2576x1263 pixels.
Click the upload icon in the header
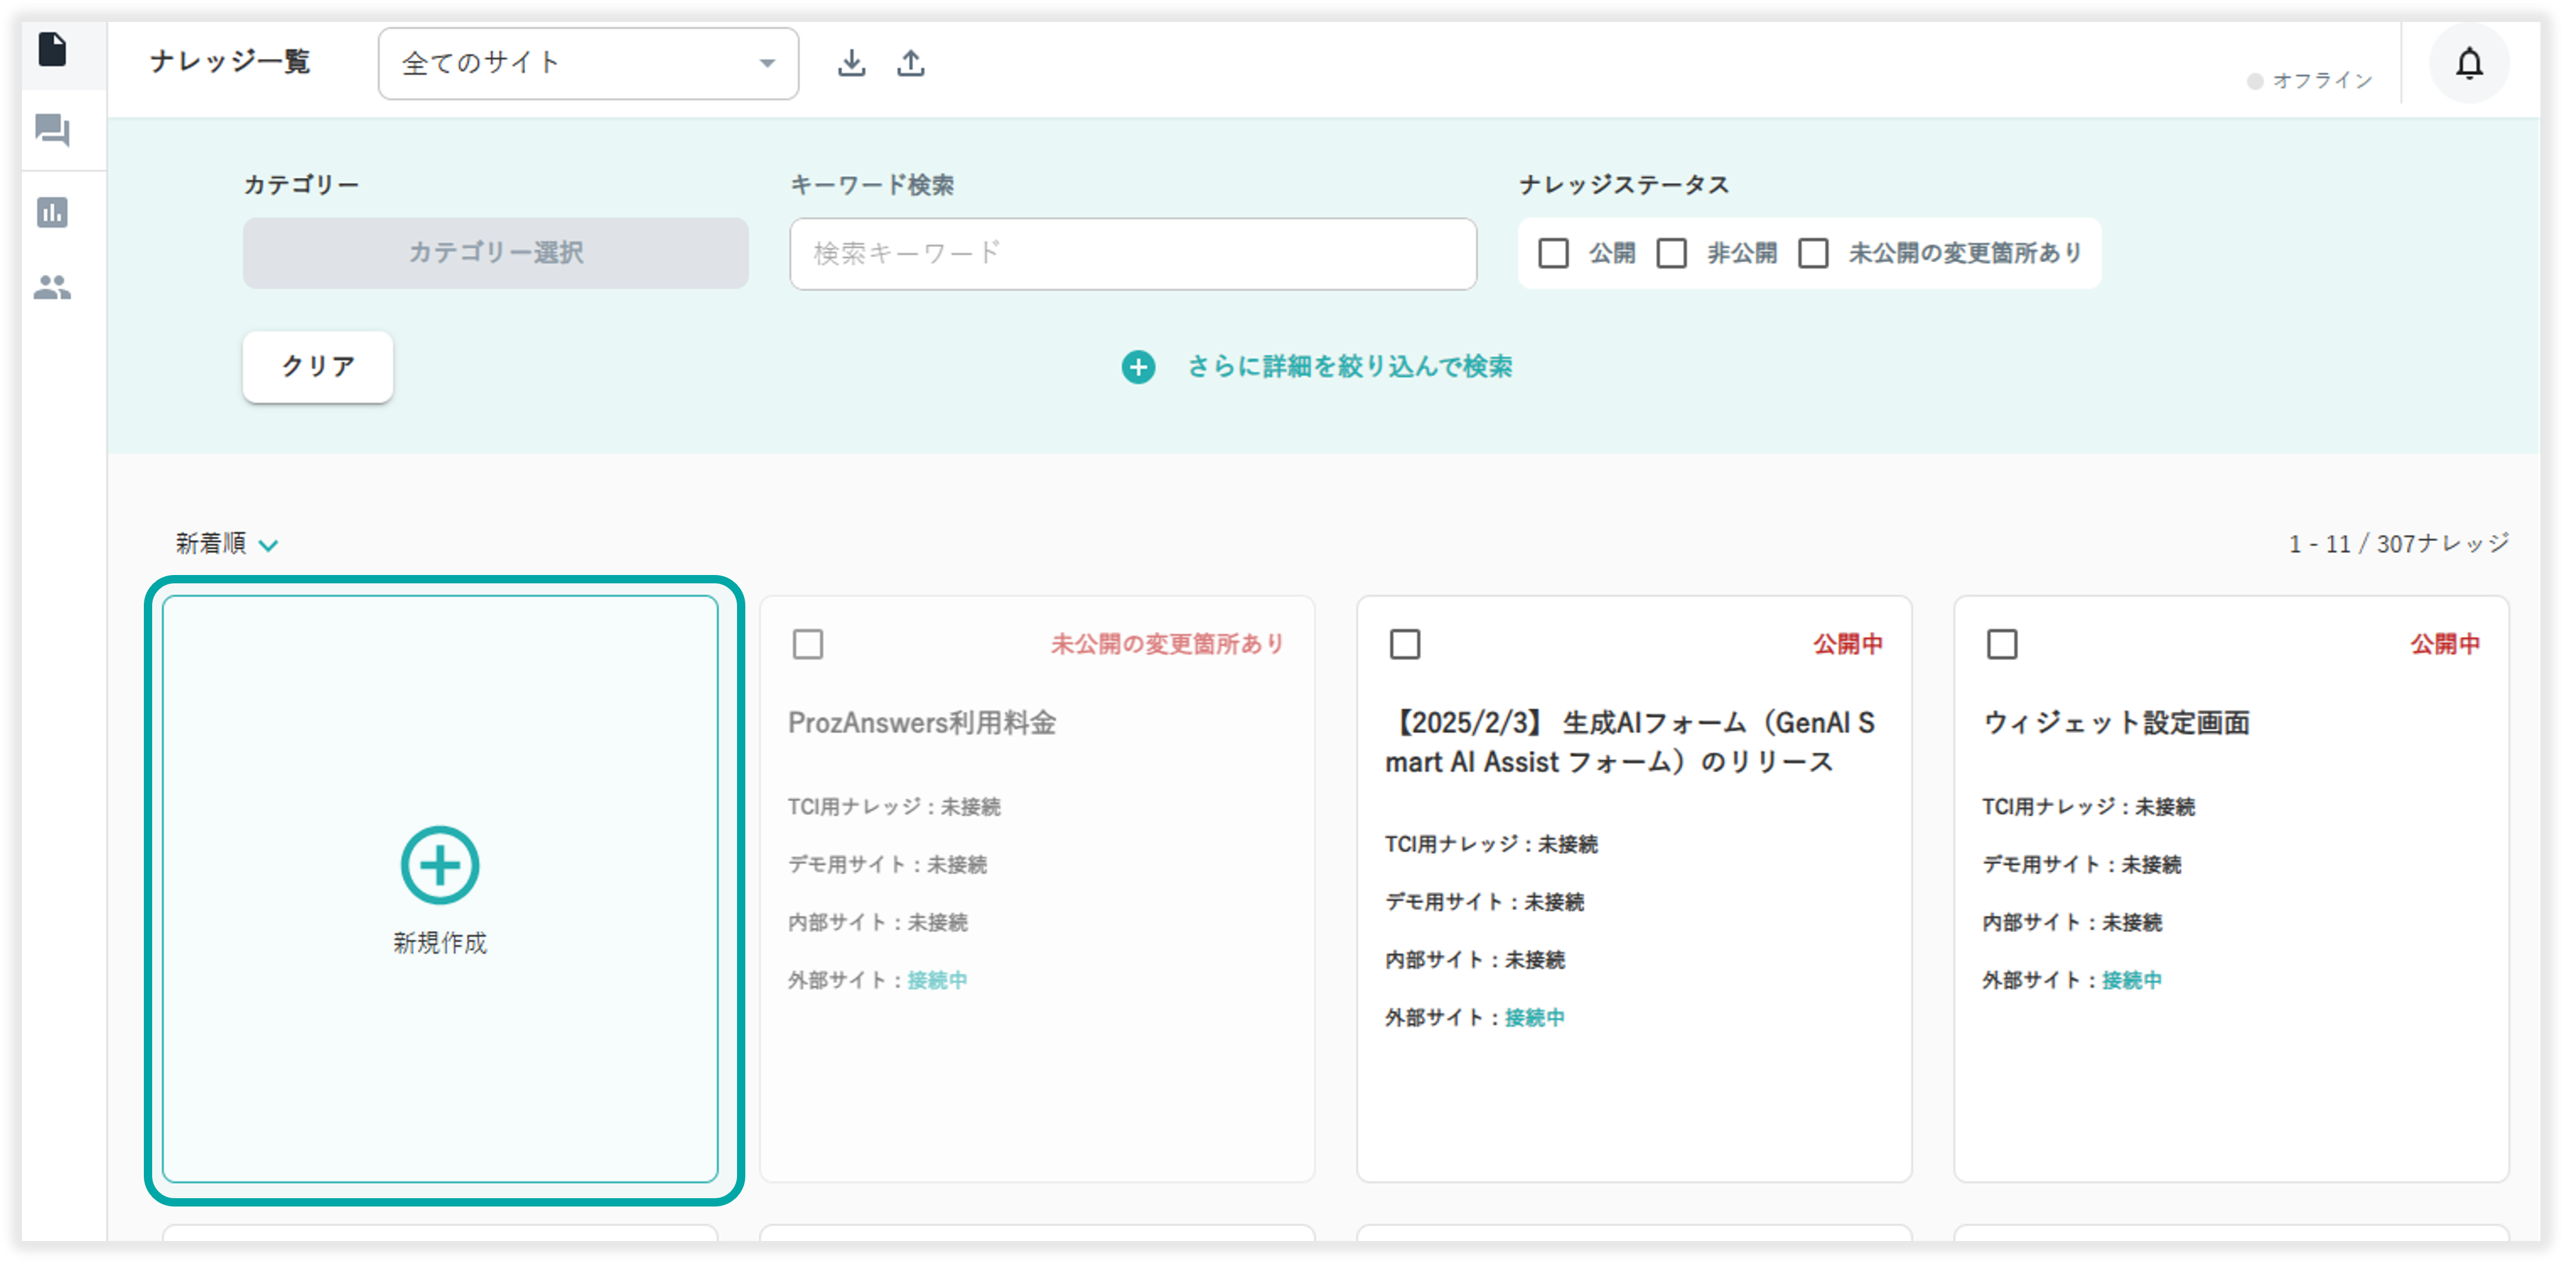coord(910,63)
